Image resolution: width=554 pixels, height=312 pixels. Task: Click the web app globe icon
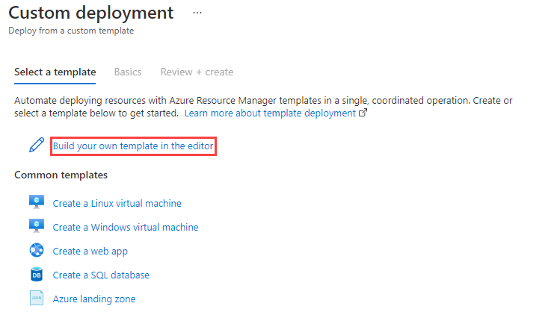[x=37, y=250]
